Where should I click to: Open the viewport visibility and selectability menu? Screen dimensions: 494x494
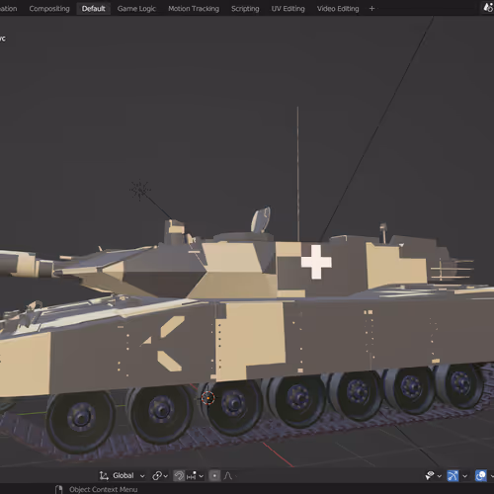click(x=433, y=475)
